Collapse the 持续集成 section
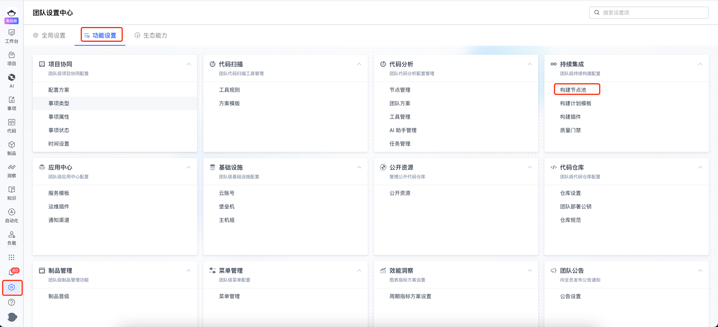Image resolution: width=718 pixels, height=327 pixels. click(x=700, y=64)
